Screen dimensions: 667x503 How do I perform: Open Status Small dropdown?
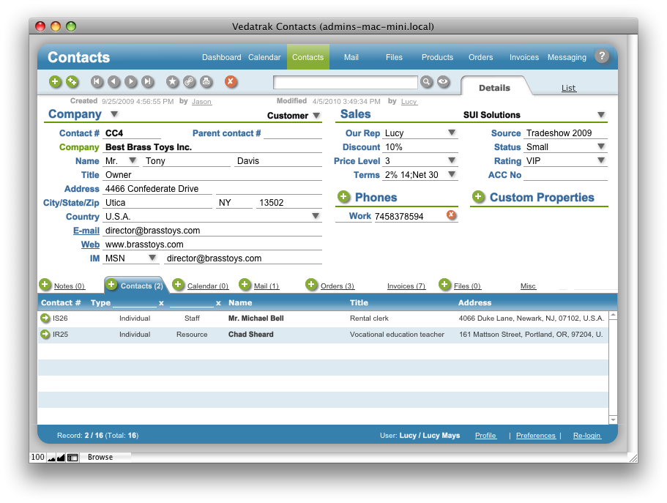[600, 146]
